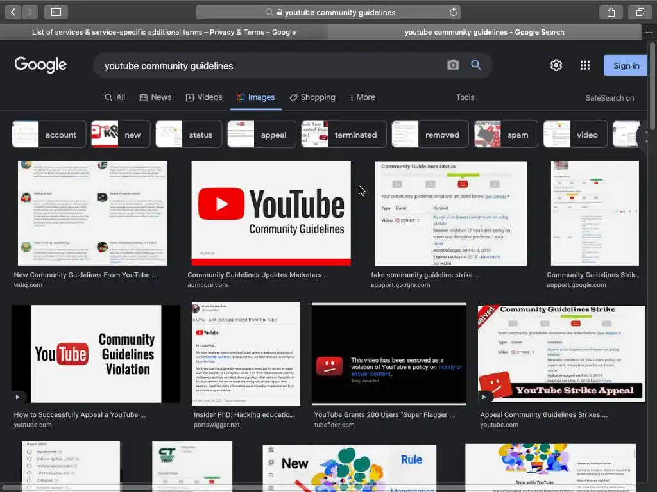Open Community Guidelines Updates Marketers link
657x492 pixels.
coord(258,275)
